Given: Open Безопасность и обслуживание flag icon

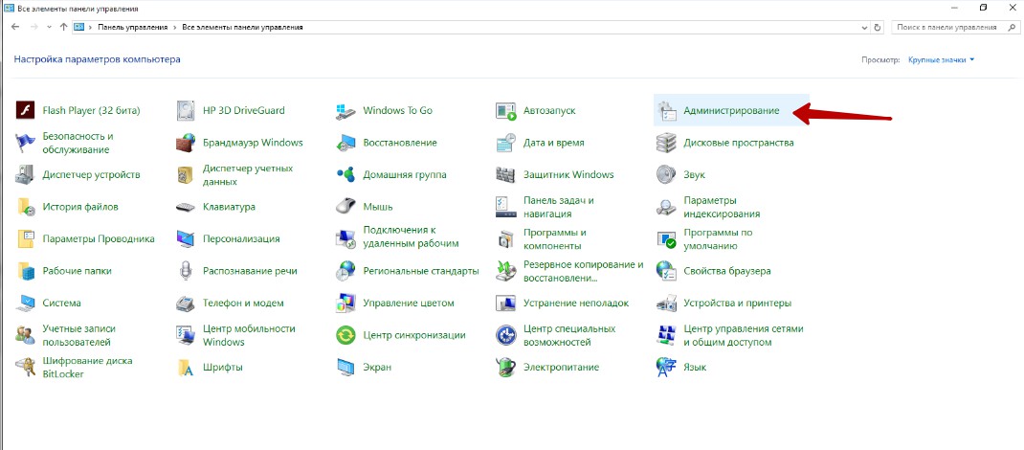Looking at the screenshot, I should click(x=25, y=143).
